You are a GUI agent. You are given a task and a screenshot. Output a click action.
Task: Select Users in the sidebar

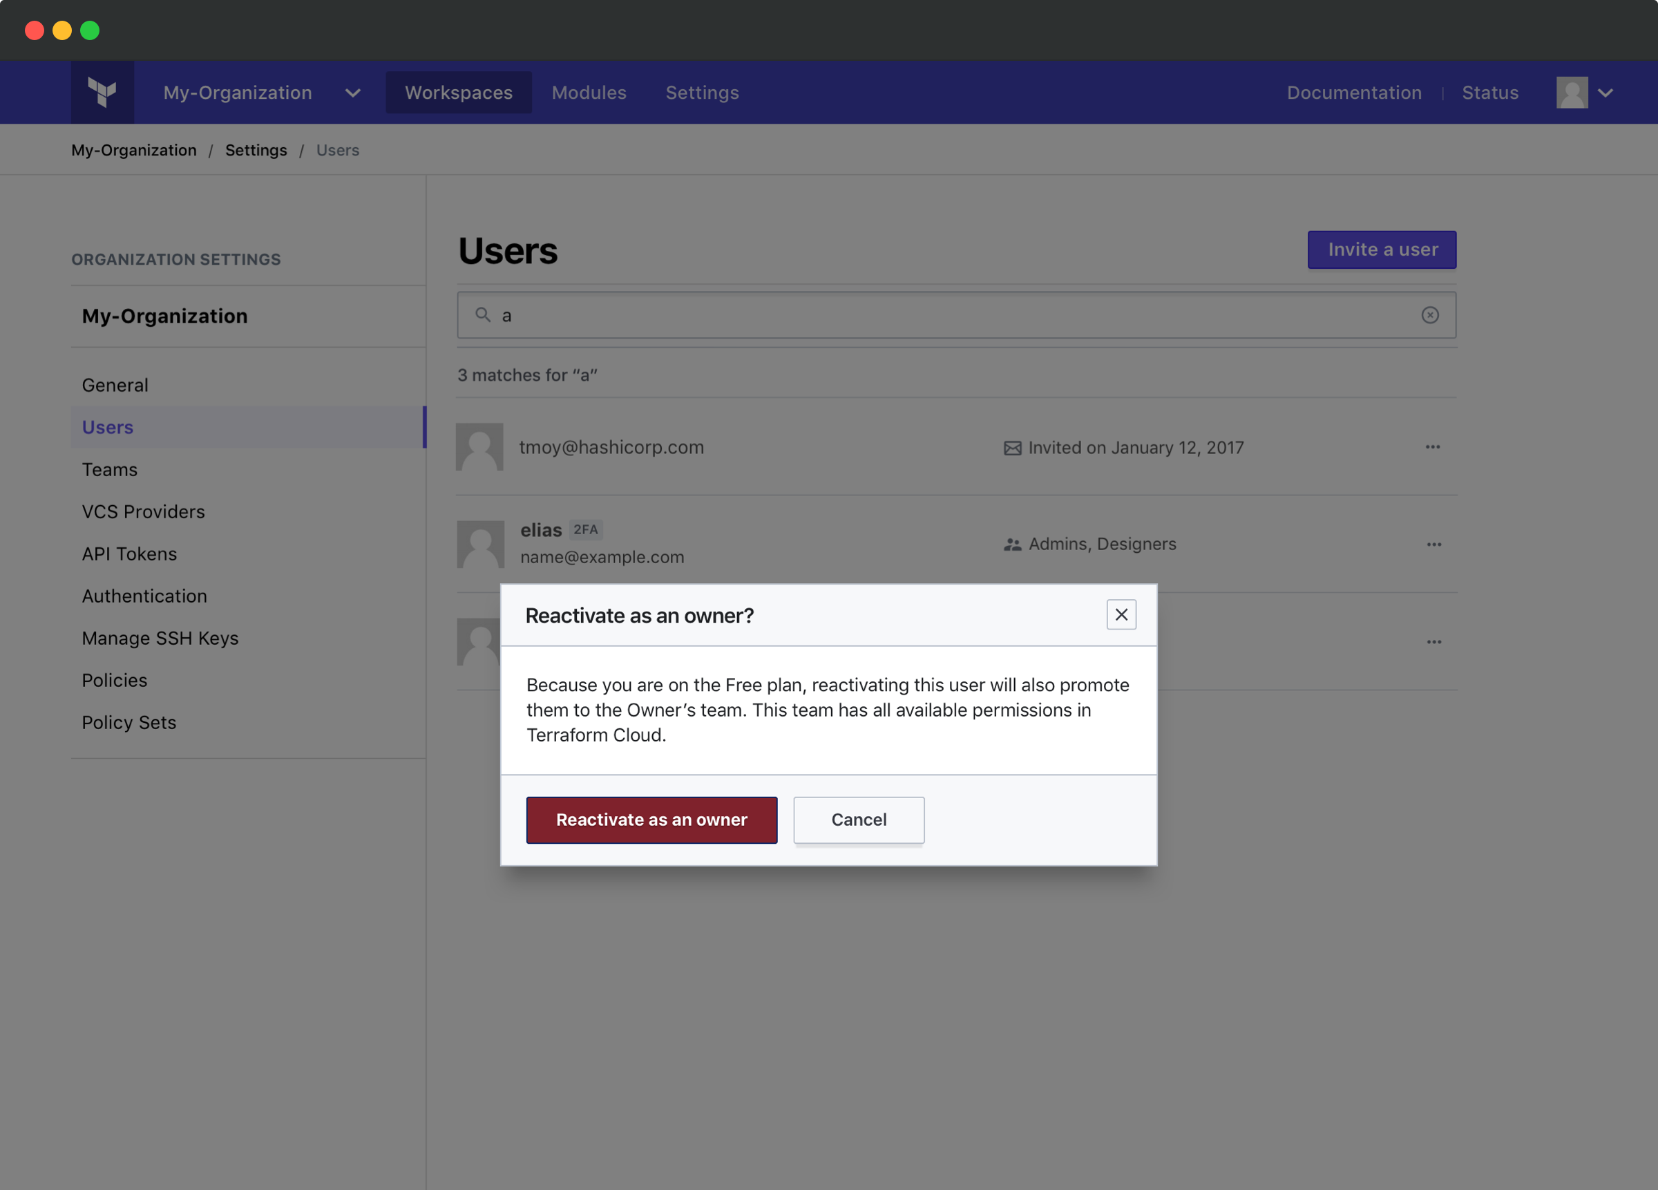[247, 427]
